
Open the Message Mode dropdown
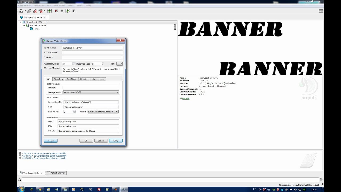click(x=91, y=93)
